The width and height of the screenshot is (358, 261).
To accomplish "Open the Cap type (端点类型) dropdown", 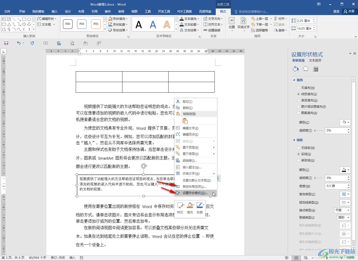I will [342, 210].
